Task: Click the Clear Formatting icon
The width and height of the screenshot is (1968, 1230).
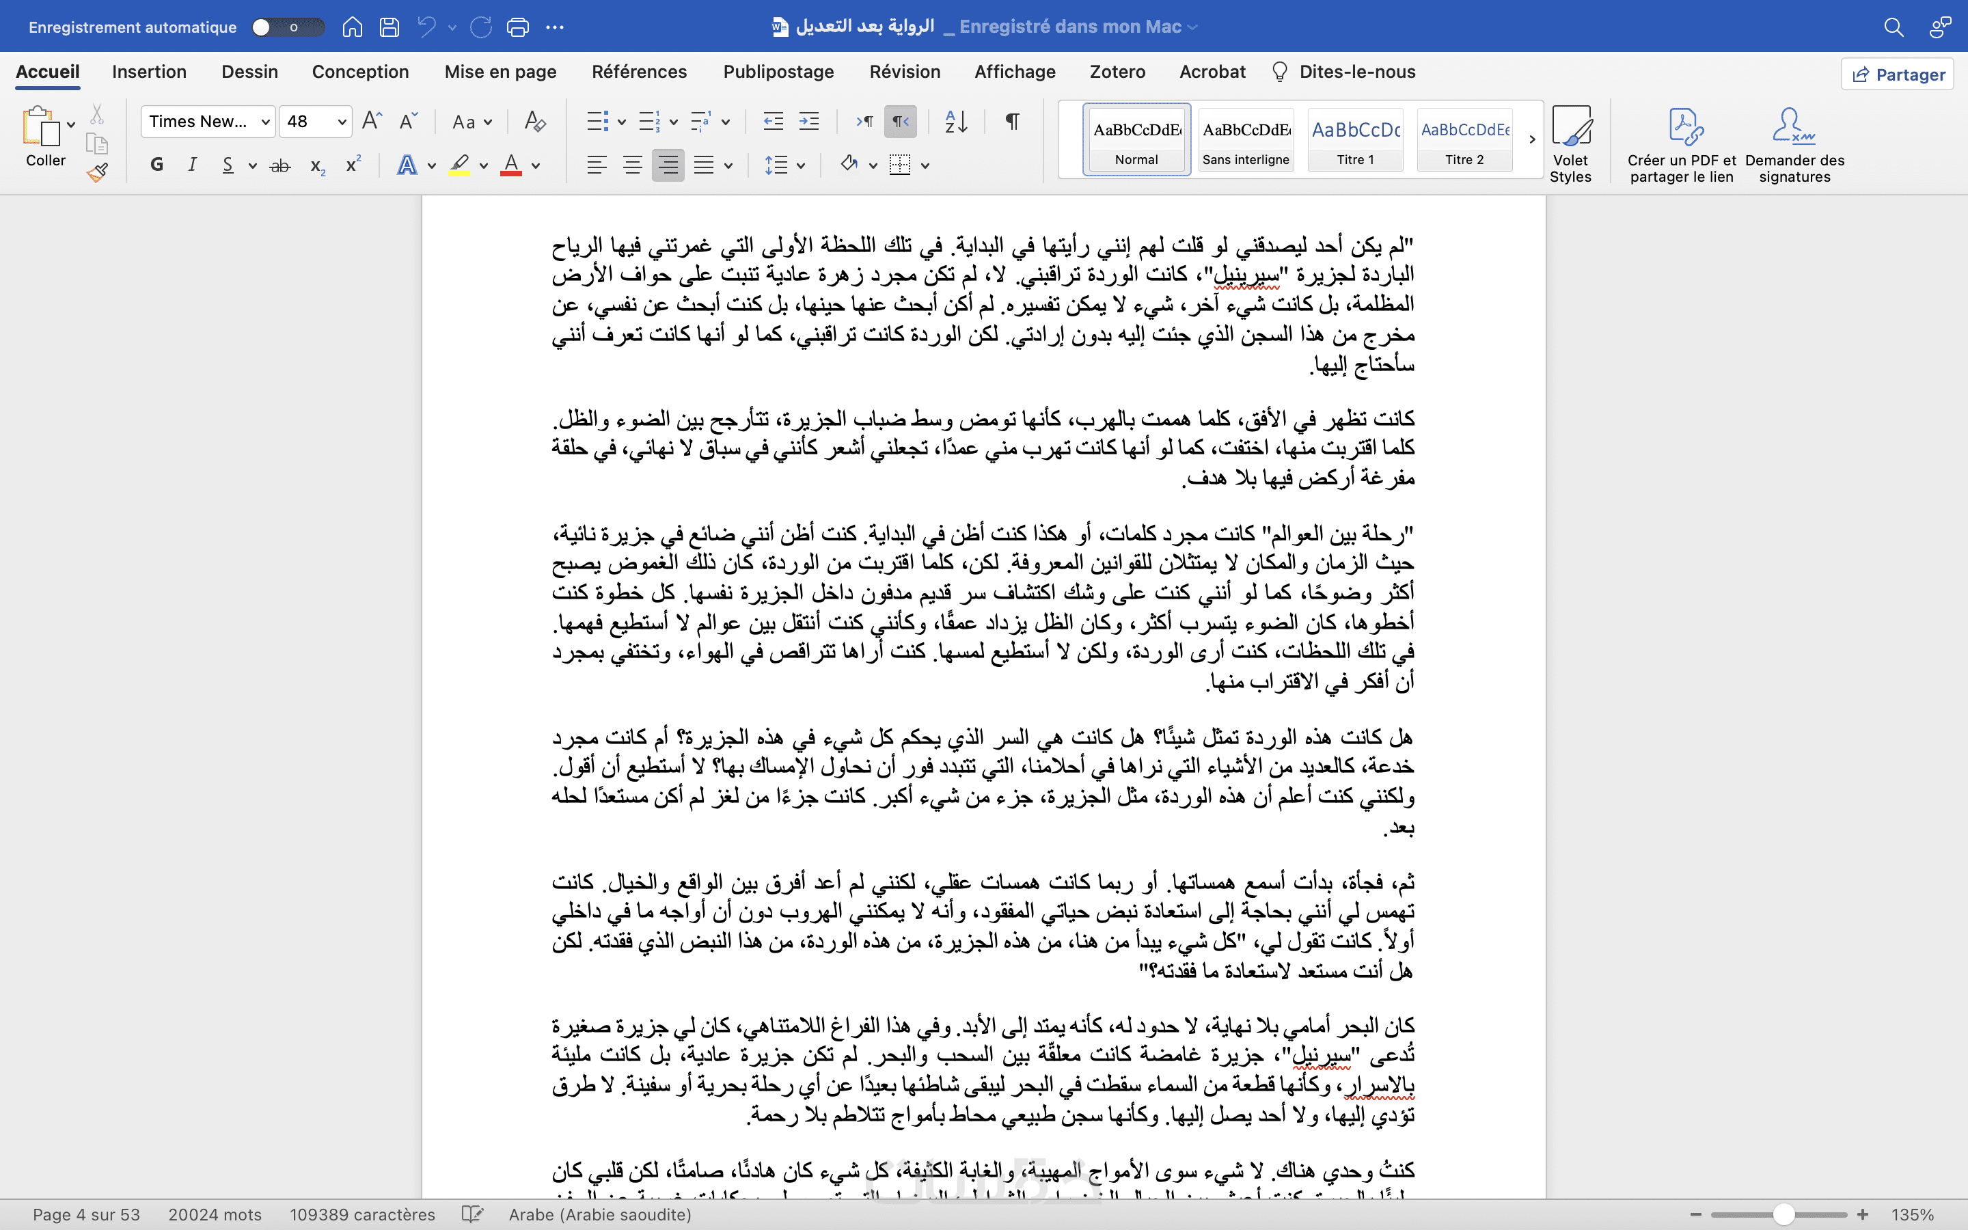Action: [534, 122]
